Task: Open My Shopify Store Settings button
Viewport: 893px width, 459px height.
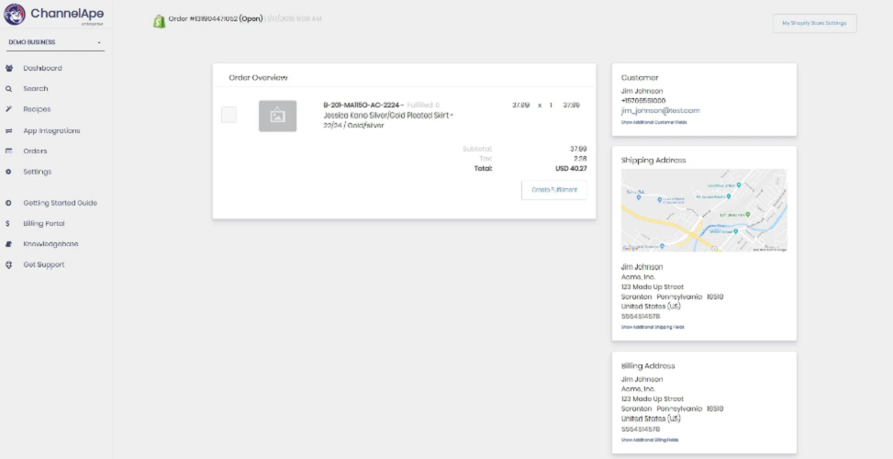Action: [814, 23]
